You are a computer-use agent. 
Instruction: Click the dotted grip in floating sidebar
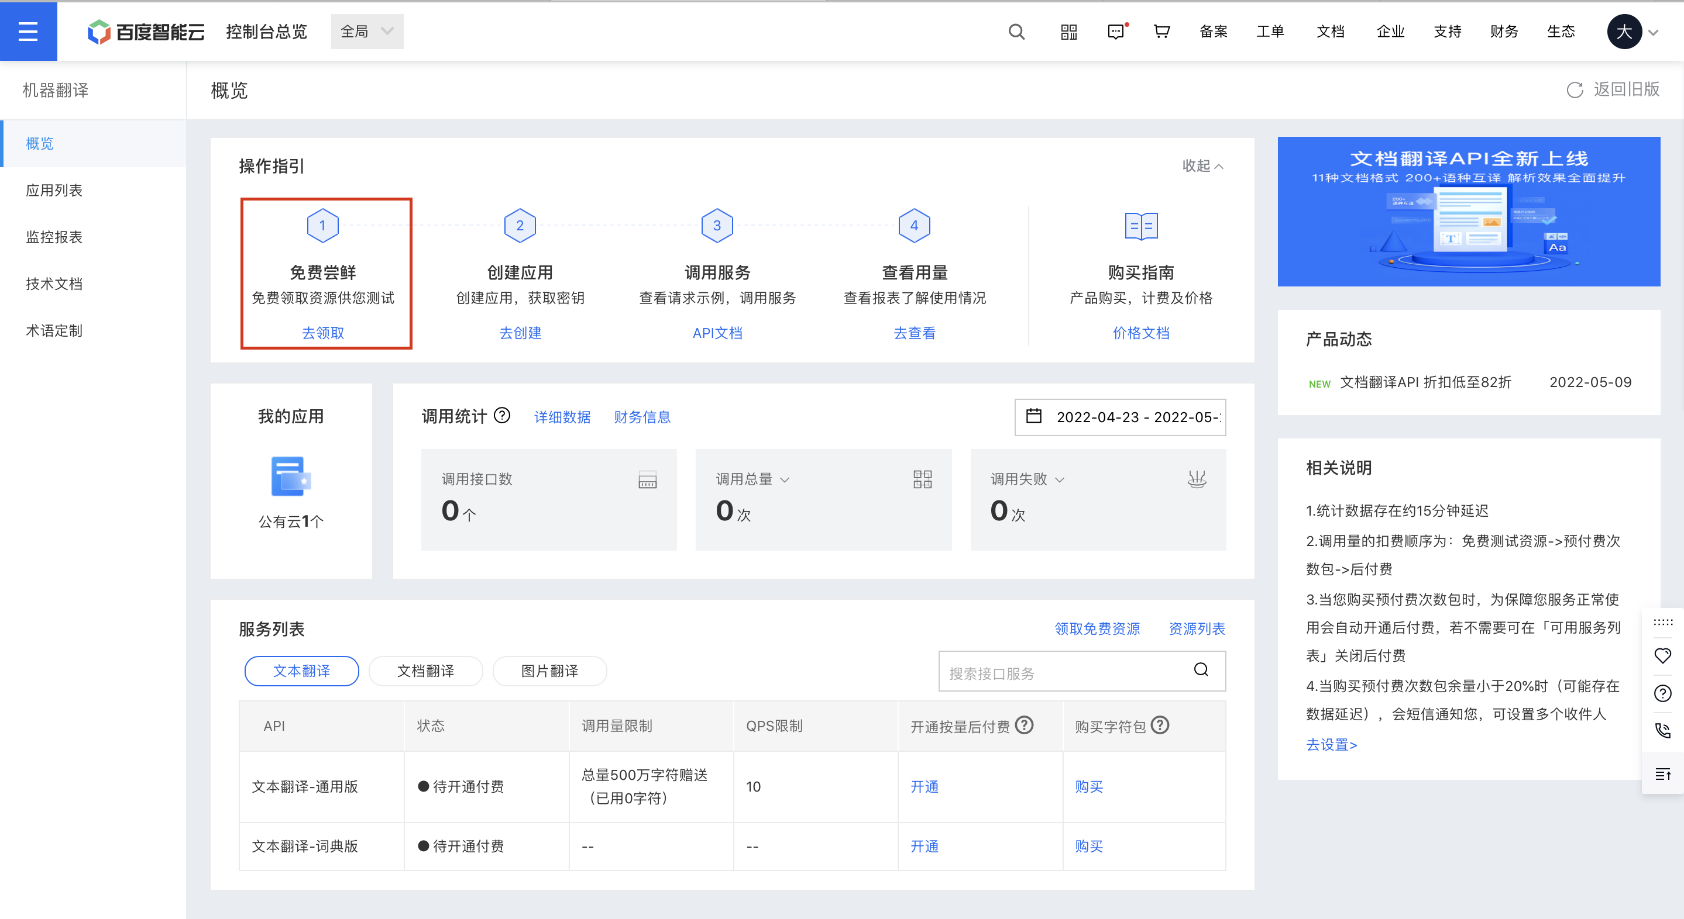1663,622
